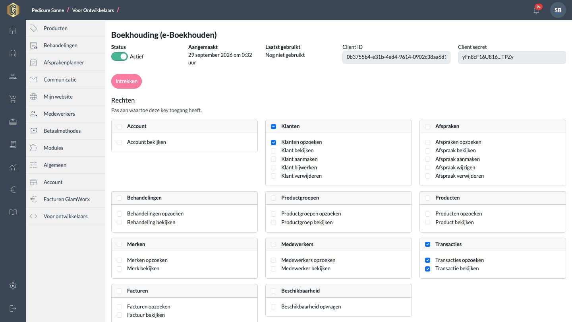Open the customers people icon in dark sidebar
Screen dimensions: 572x322
tap(13, 76)
